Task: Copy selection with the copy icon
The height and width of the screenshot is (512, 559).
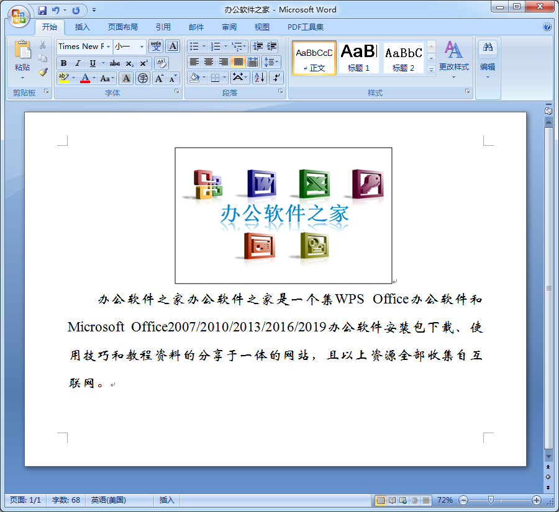Action: coord(43,58)
